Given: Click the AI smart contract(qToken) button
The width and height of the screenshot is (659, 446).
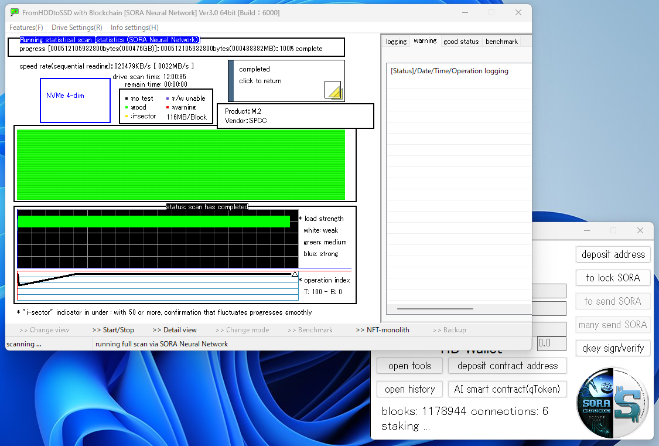Looking at the screenshot, I should tap(507, 389).
